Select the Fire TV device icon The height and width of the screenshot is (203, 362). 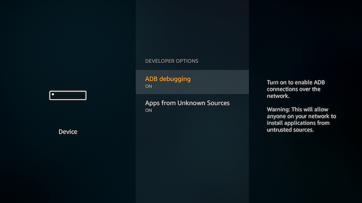point(68,95)
